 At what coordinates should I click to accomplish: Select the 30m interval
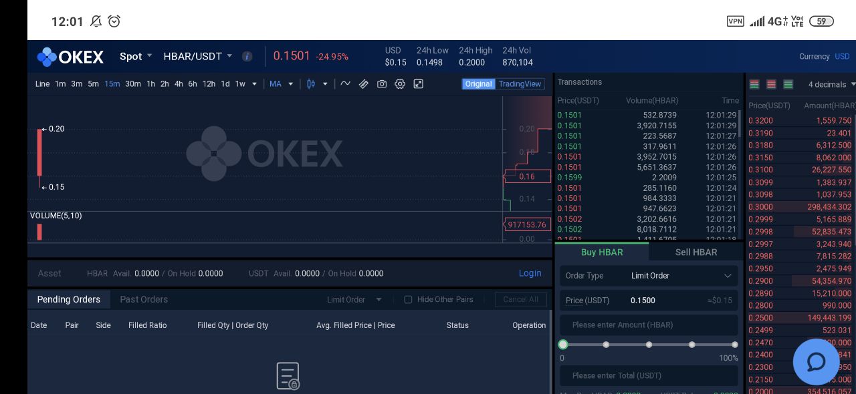(x=133, y=83)
